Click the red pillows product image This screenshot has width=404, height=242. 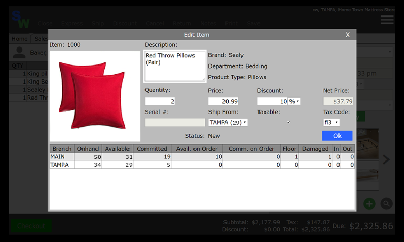[x=95, y=96]
